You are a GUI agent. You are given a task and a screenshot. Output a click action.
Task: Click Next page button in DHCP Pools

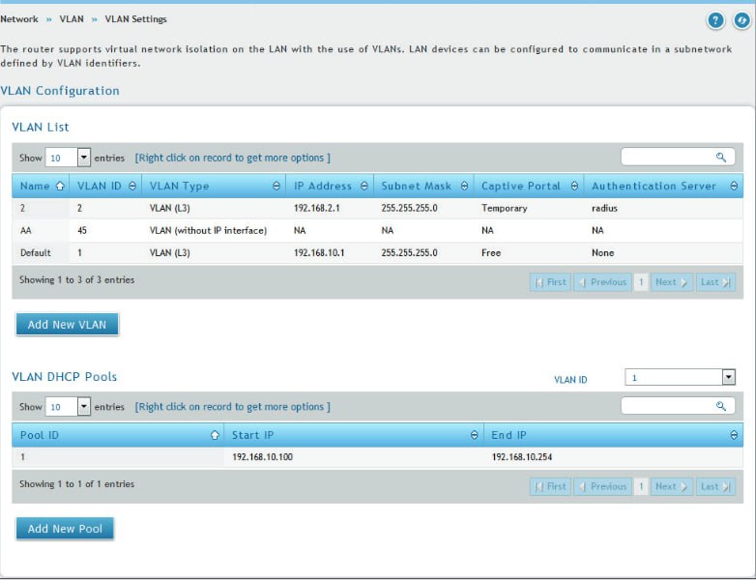[672, 486]
